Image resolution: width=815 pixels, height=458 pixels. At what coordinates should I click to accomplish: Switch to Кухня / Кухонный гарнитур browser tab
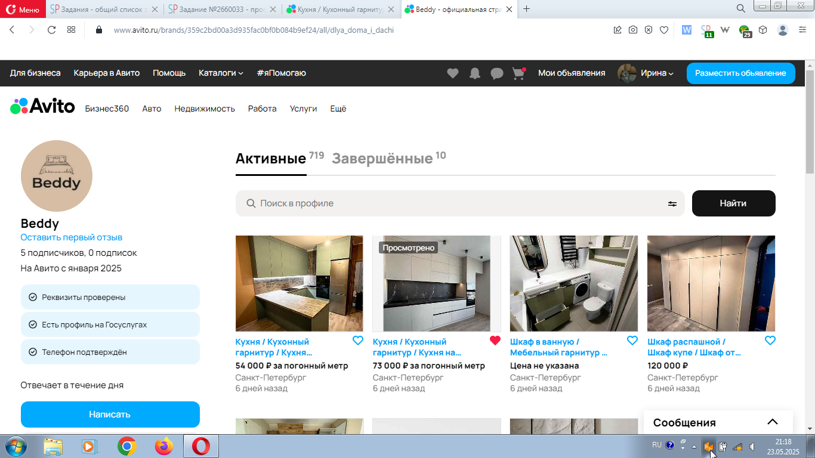point(341,9)
